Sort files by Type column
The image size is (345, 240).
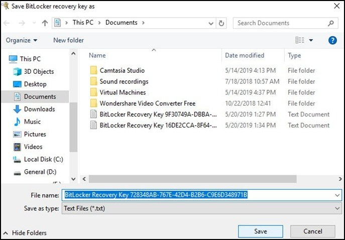point(294,55)
